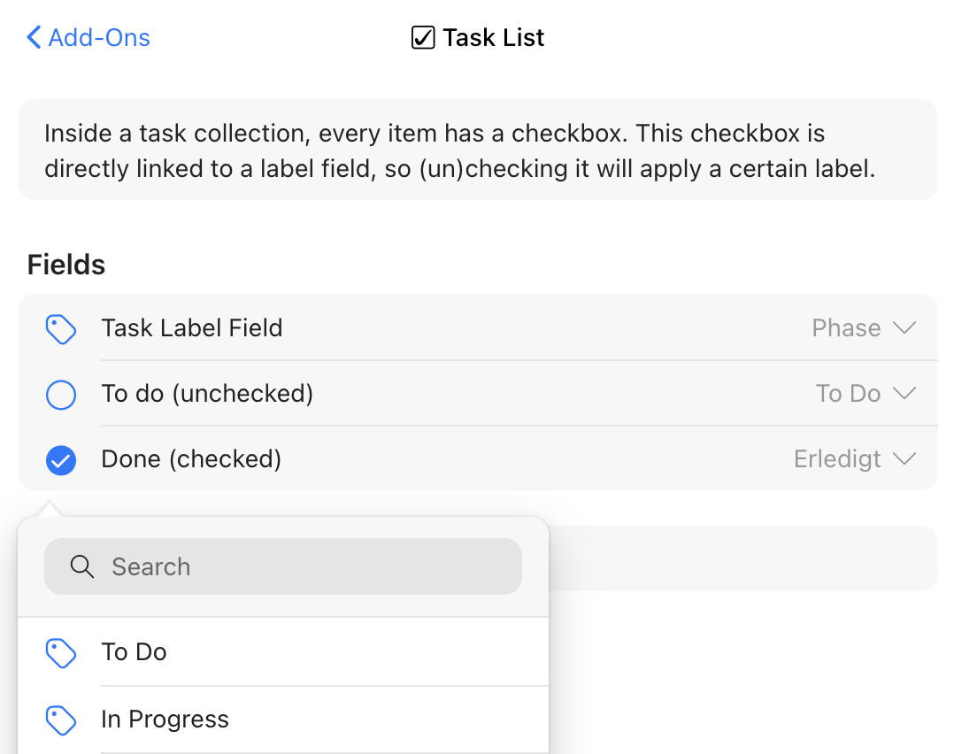The height and width of the screenshot is (754, 954).
Task: Open the Phase dropdown for Task Label Field
Action: (865, 327)
